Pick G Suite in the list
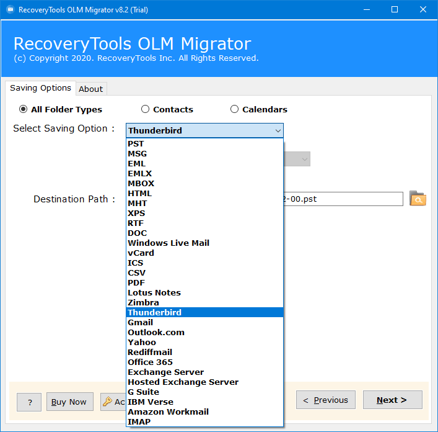438x432 pixels. (x=204, y=392)
